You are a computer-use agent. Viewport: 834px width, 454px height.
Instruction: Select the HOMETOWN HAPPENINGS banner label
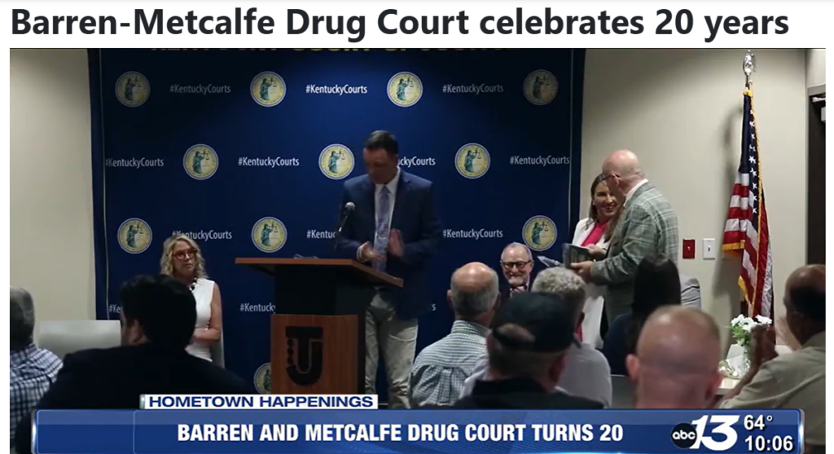[x=261, y=401]
